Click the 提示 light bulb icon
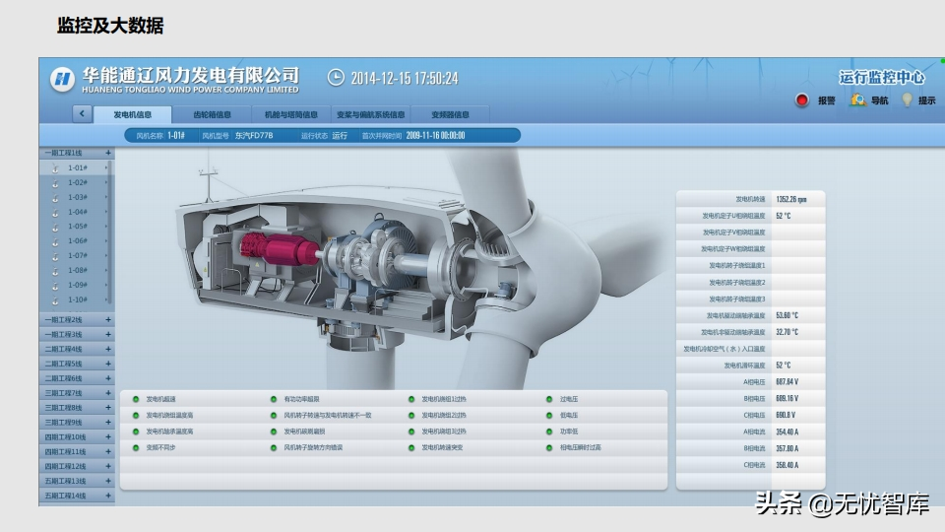Image resolution: width=945 pixels, height=532 pixels. tap(907, 100)
